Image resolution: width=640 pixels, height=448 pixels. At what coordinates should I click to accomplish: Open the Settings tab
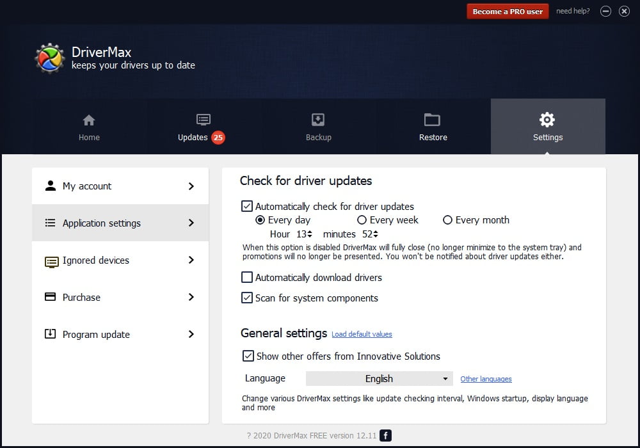tap(547, 127)
